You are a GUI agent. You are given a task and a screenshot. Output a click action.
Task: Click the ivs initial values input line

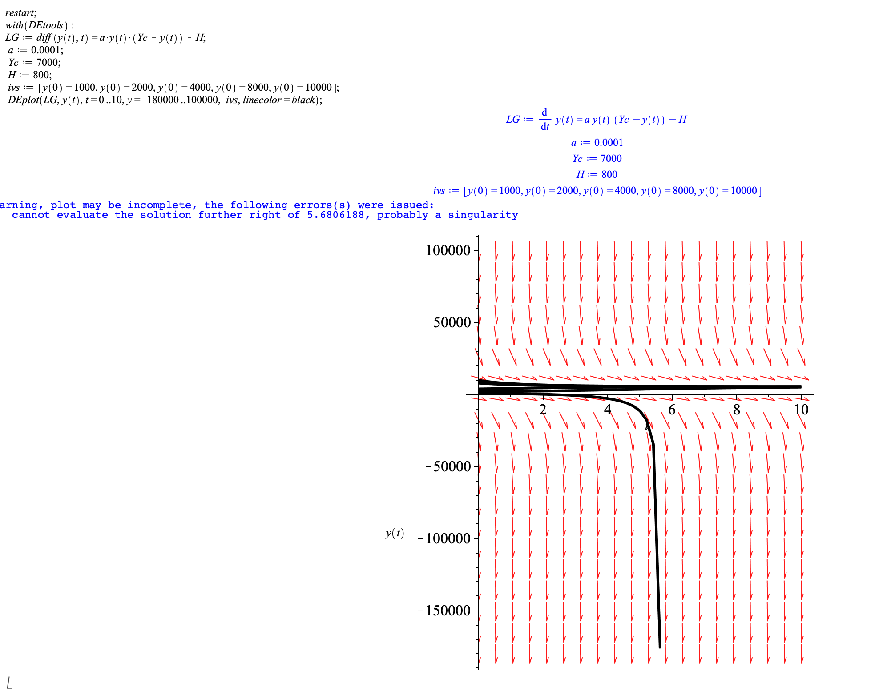(x=173, y=88)
